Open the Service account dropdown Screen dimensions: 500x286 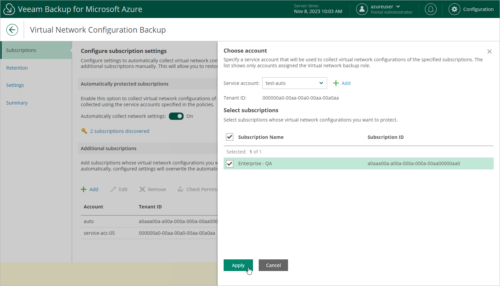295,83
